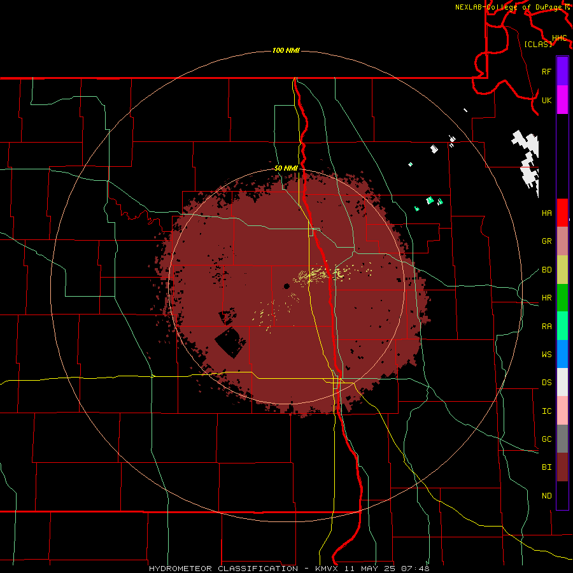573x573 pixels.
Task: Click the GR legend label
Action: point(546,241)
